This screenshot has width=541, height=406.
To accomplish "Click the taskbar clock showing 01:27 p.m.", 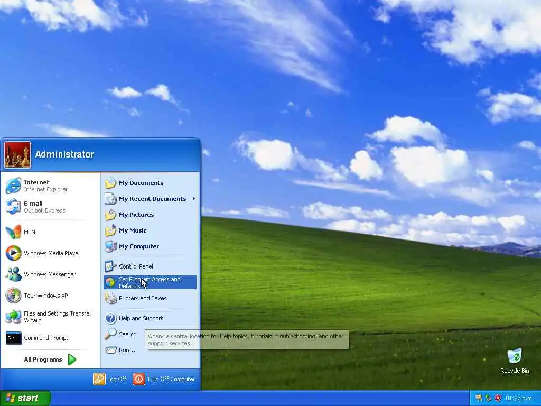I will click(x=520, y=398).
